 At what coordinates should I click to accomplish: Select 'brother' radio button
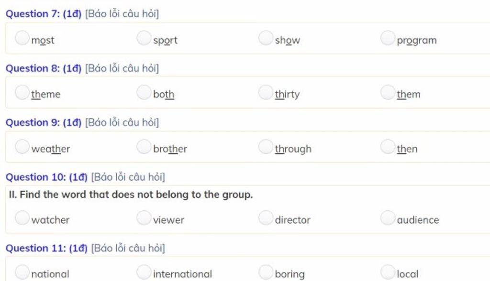144,147
